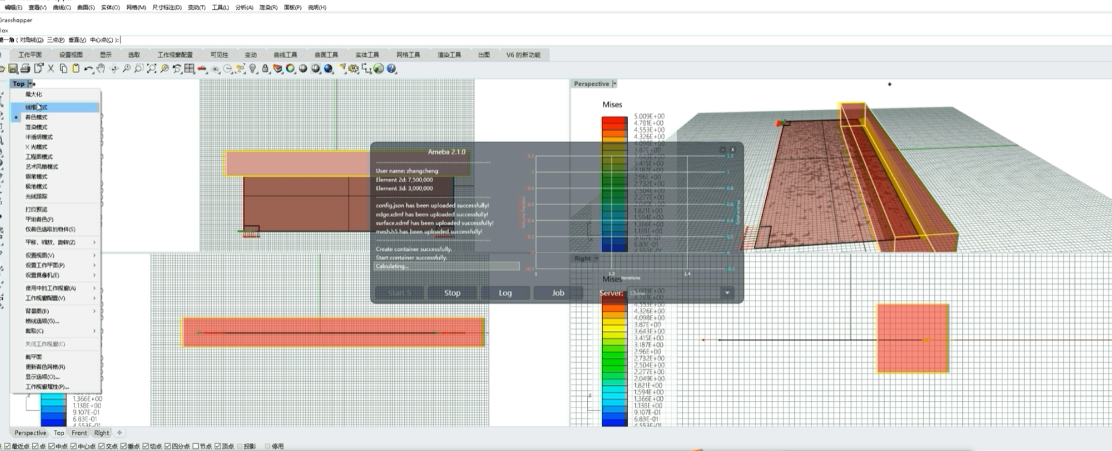The width and height of the screenshot is (1112, 451).
Task: Enable the 节点 object snap checkbox
Action: pos(195,446)
